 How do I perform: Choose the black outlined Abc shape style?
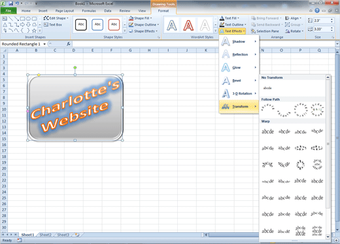[x=81, y=25]
